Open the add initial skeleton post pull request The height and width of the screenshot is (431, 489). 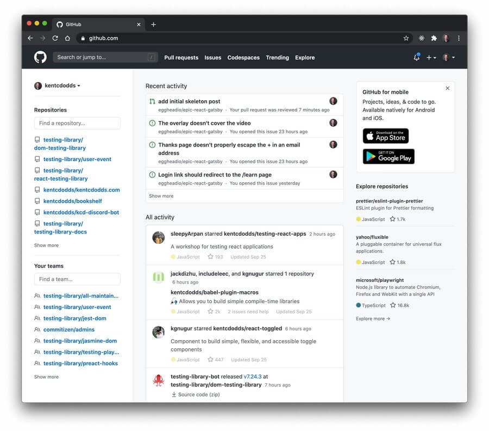[189, 102]
